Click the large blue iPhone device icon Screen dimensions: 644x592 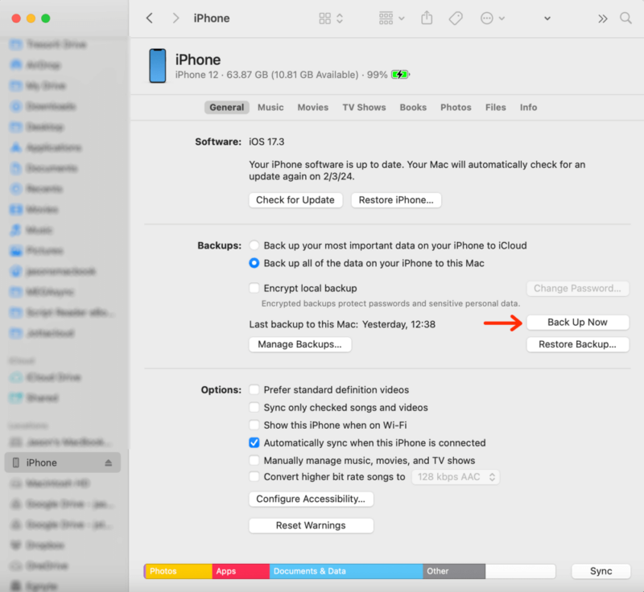tap(157, 66)
